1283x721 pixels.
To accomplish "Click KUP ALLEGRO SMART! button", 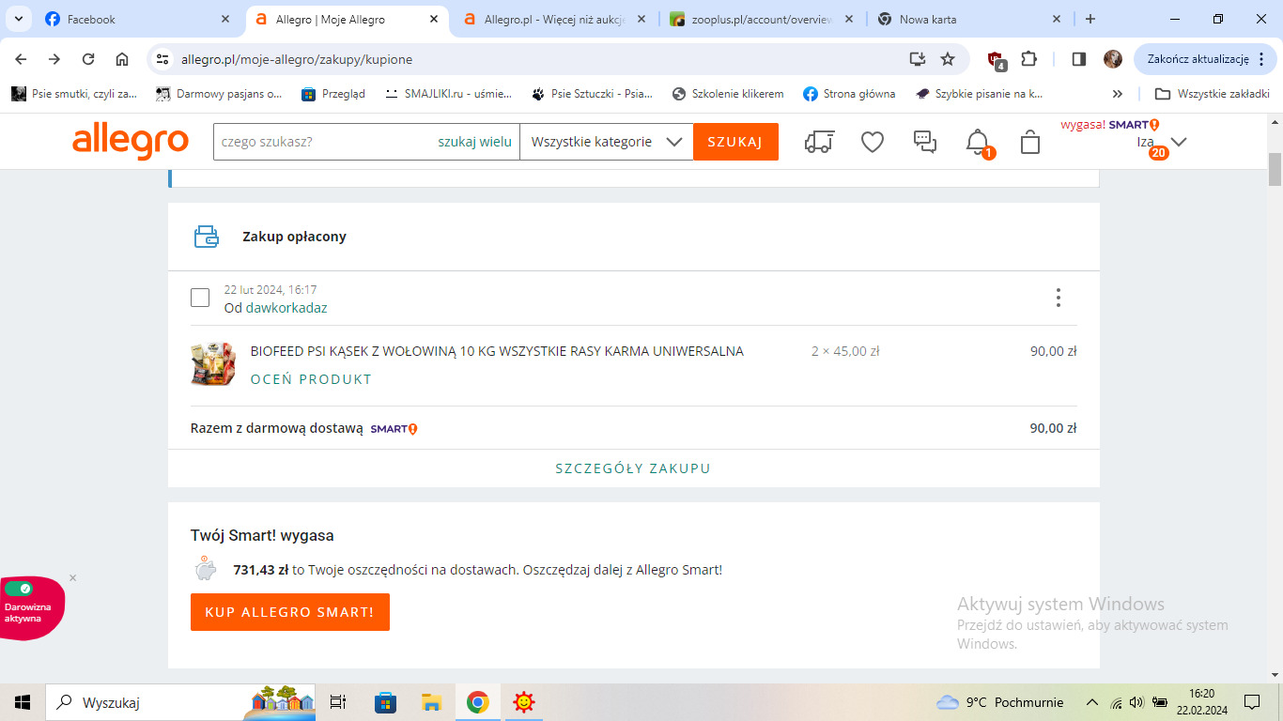I will (x=289, y=612).
